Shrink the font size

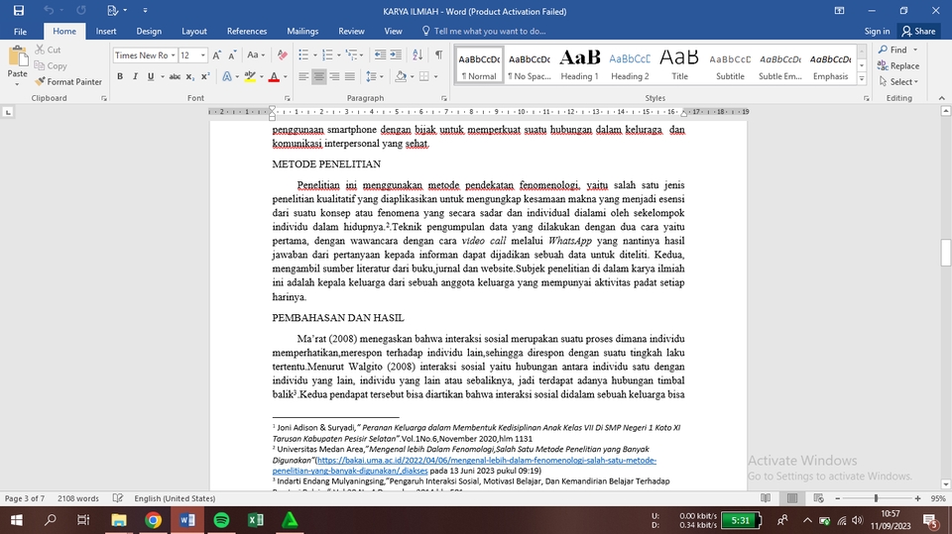tap(232, 55)
